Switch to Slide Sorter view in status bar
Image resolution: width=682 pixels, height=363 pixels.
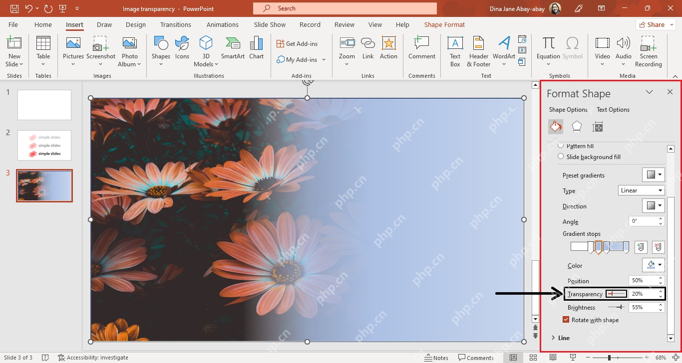[533, 358]
